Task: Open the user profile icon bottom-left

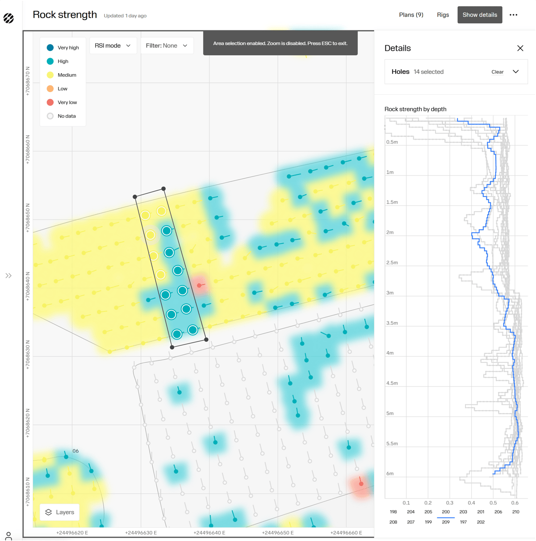Action: coord(9,535)
